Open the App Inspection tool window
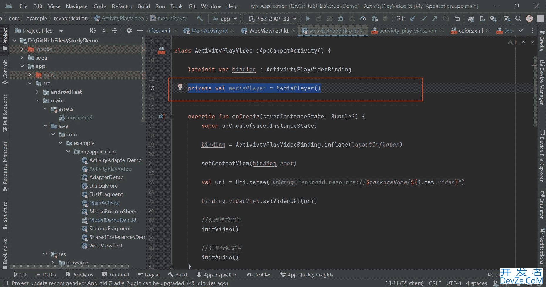The height and width of the screenshot is (287, 546). click(217, 274)
